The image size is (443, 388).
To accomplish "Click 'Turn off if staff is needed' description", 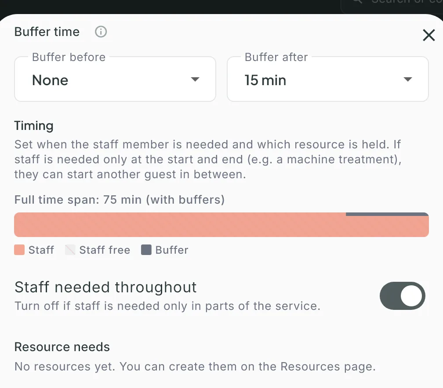I will [167, 306].
